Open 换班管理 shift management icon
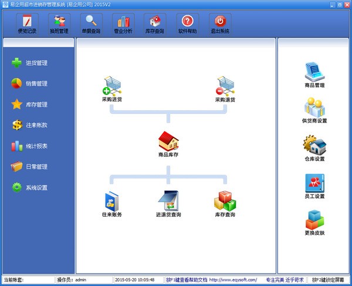352x286 pixels. pos(59,24)
